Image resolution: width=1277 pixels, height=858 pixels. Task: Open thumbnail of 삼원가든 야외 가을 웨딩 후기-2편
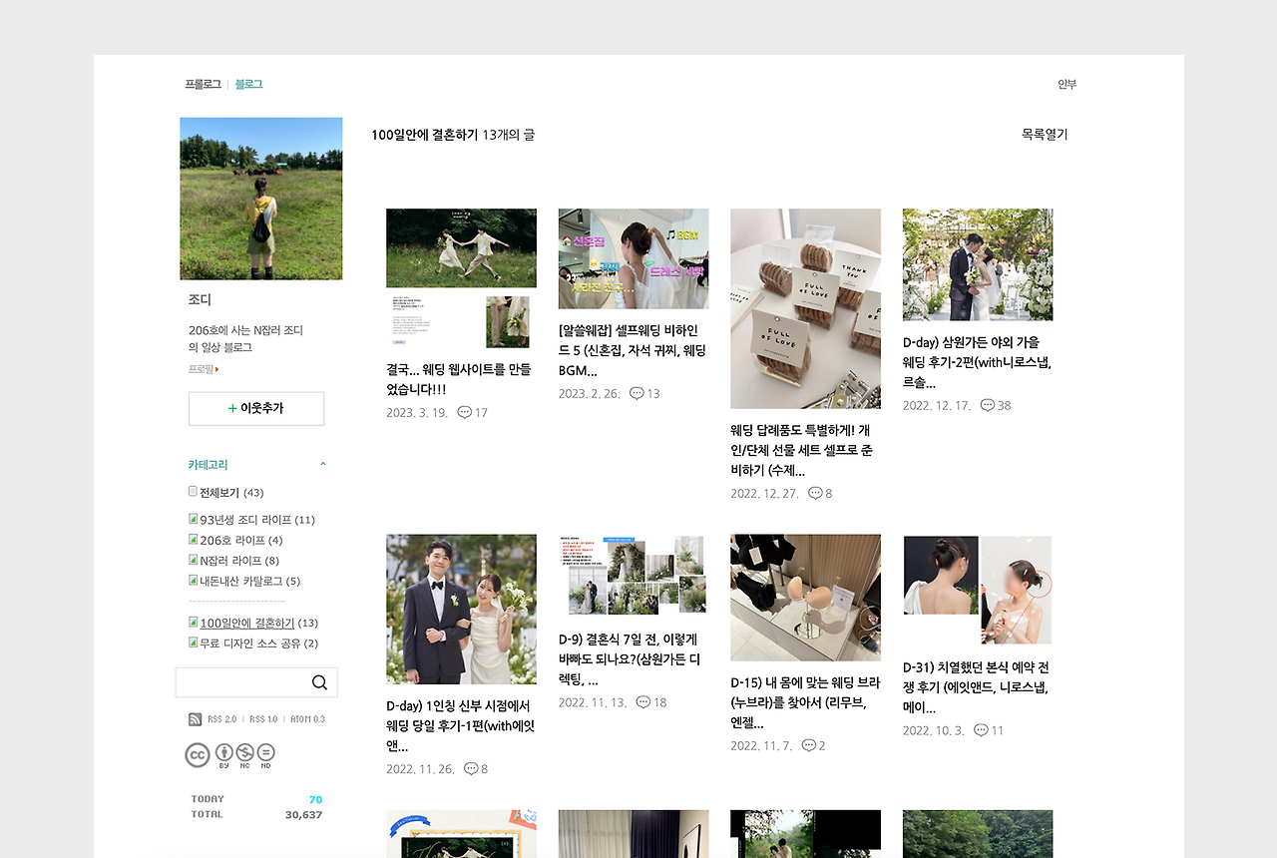[x=978, y=264]
